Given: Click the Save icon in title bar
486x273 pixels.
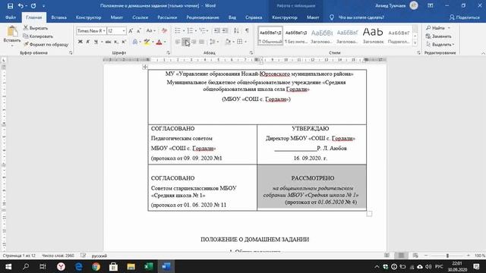Looking at the screenshot, I should [x=10, y=6].
